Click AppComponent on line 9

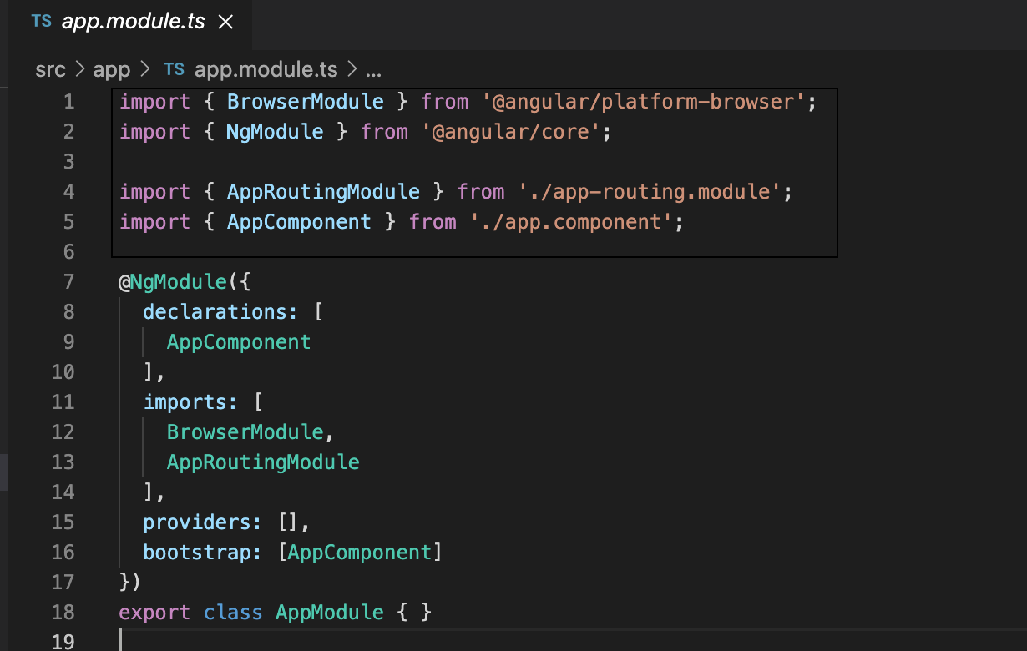tap(239, 342)
